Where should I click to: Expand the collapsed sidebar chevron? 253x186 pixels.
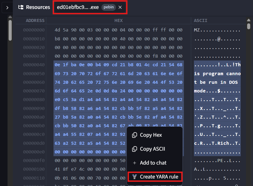[7, 8]
